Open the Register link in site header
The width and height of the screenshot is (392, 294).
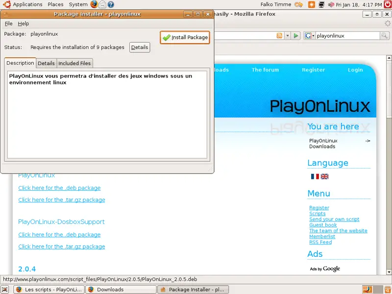pos(313,70)
